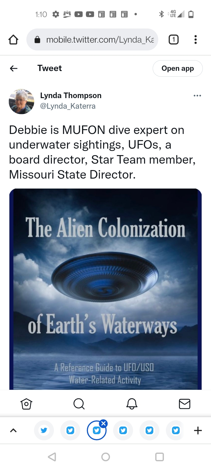Collapse the tab strip with up chevron
The image size is (211, 470).
pos(13,431)
